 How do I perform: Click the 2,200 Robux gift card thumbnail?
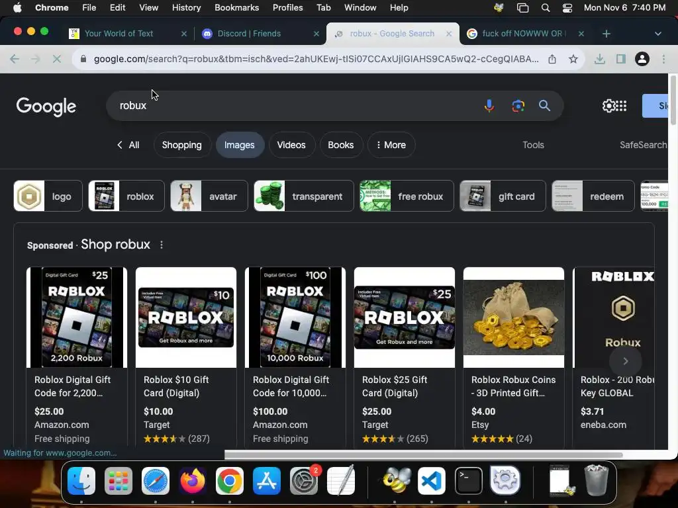77,317
